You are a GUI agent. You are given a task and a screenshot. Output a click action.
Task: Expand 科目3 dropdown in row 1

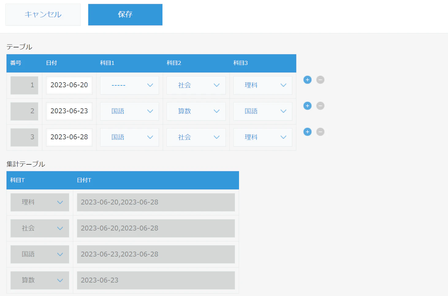263,85
